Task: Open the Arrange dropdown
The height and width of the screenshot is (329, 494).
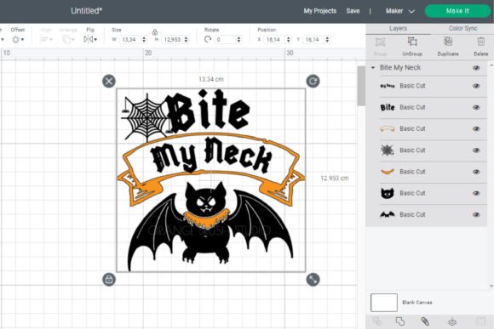Action: coord(68,40)
